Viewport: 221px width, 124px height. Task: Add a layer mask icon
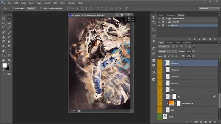[196, 122]
